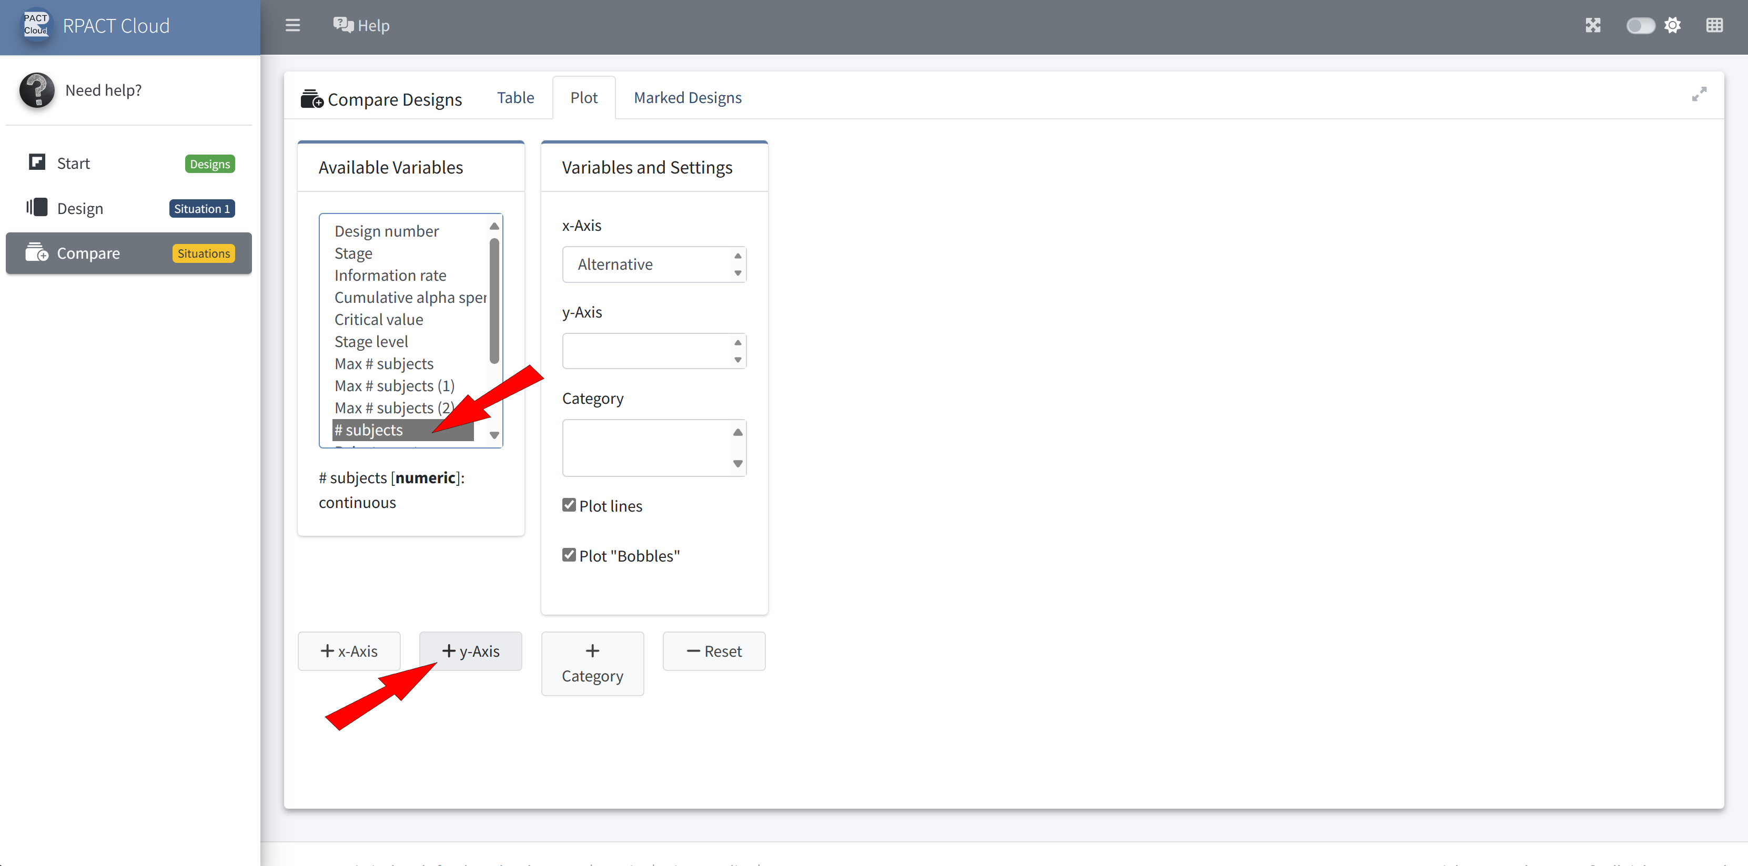The width and height of the screenshot is (1748, 866).
Task: Uncheck the Plot "Bobbles" checkbox
Action: [x=569, y=555]
